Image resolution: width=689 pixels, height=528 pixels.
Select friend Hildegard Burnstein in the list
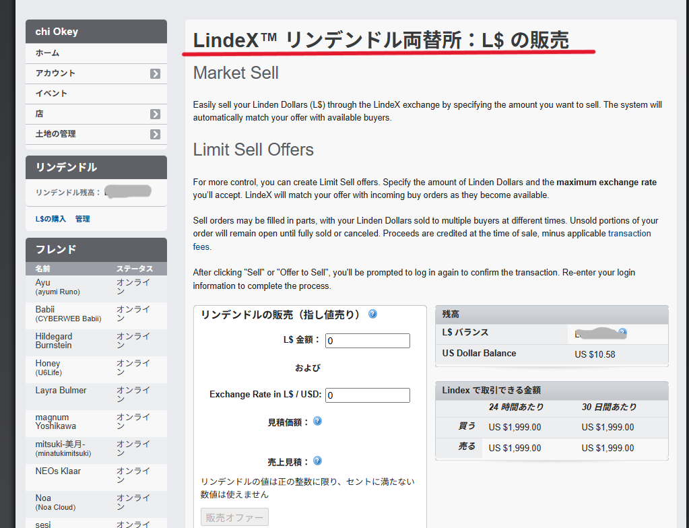click(54, 341)
